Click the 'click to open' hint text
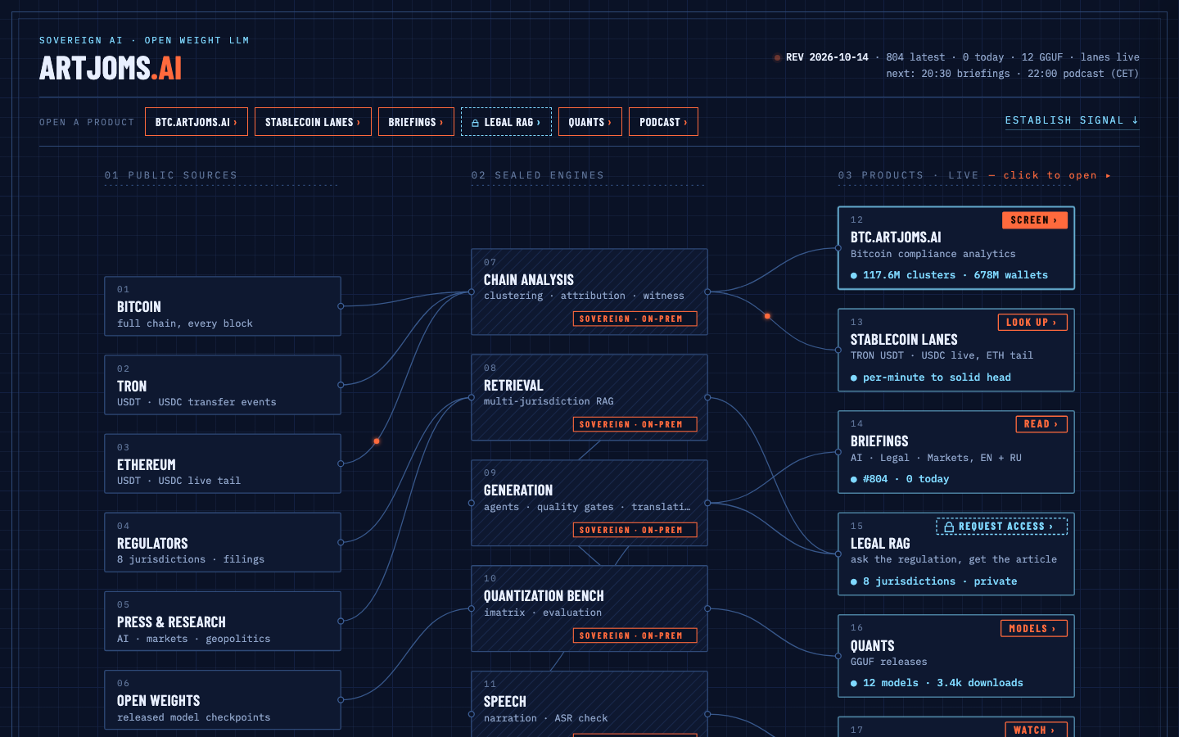The height and width of the screenshot is (737, 1179). click(1050, 175)
